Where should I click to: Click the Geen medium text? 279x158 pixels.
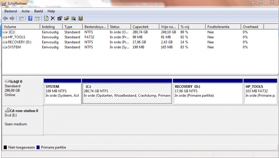click(x=16, y=124)
